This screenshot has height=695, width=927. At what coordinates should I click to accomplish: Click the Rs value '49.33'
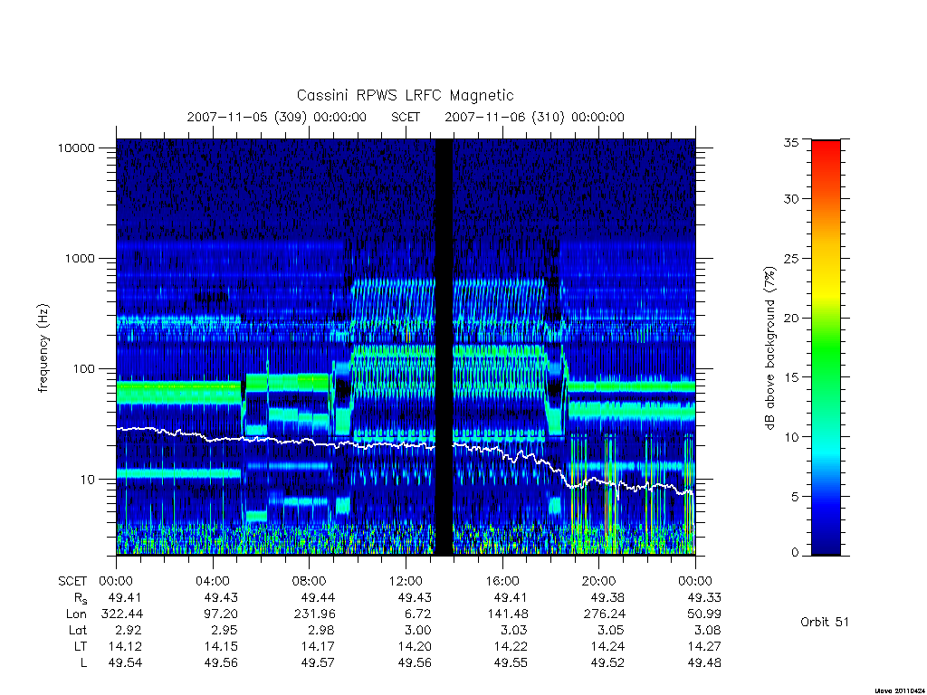tap(704, 597)
